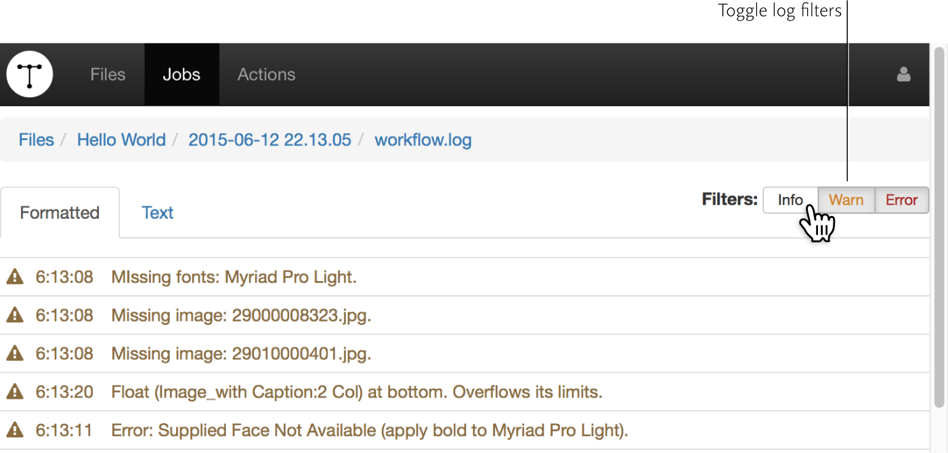Click warning icon beside 29010000401.jpg entry
The image size is (948, 453).
15,353
